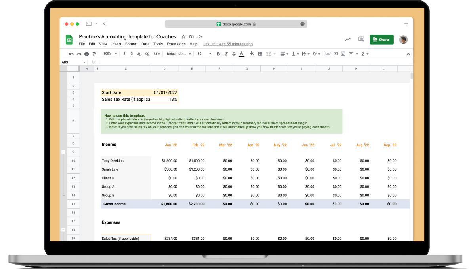Open a new browser tab
Viewport: 471px width, 269px height.
(406, 24)
